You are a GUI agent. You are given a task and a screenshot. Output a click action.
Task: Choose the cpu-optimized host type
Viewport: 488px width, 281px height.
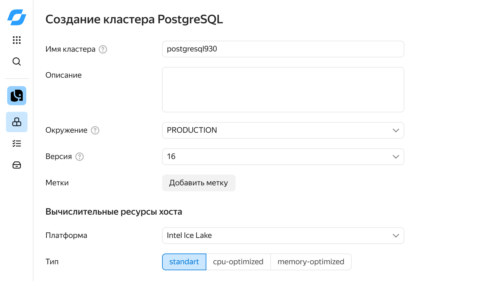pyautogui.click(x=238, y=262)
